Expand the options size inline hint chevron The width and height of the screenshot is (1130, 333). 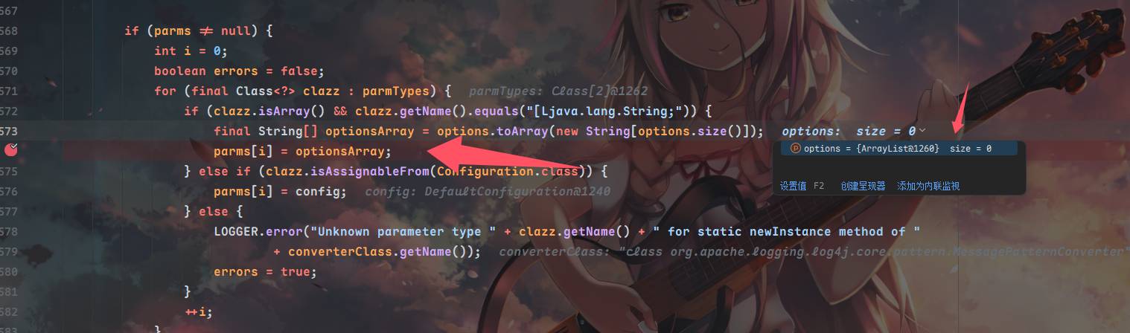click(x=923, y=131)
